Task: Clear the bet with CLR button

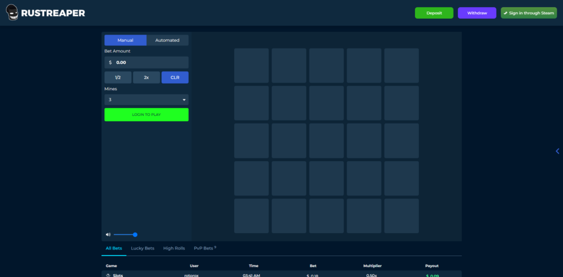Action: point(175,77)
